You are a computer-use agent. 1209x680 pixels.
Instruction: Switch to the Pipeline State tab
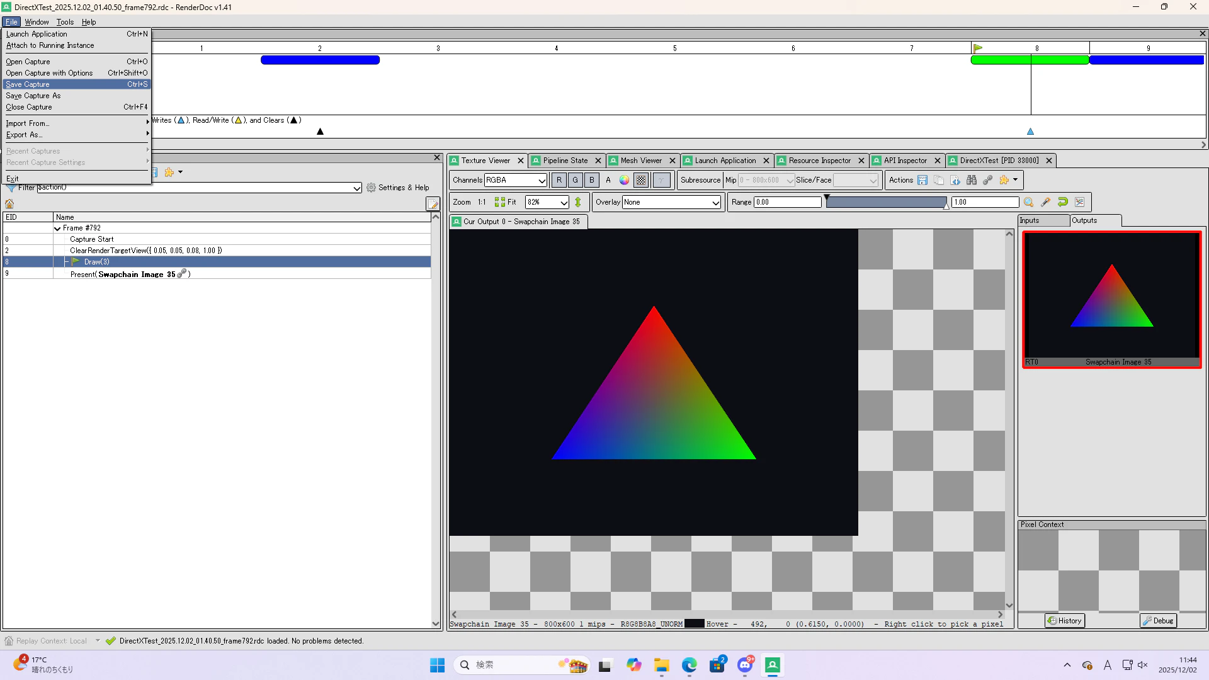pyautogui.click(x=565, y=161)
